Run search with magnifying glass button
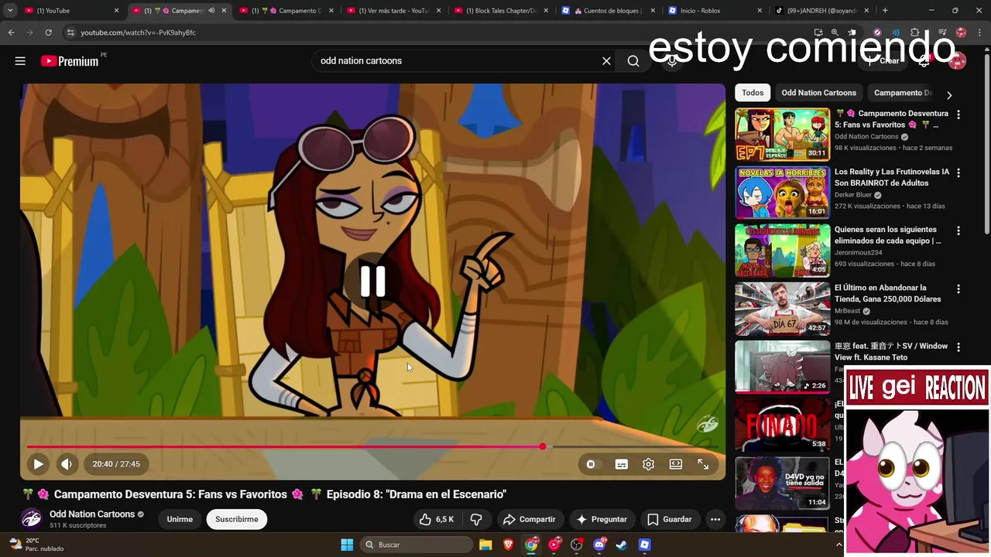Viewport: 991px width, 557px height. [633, 61]
